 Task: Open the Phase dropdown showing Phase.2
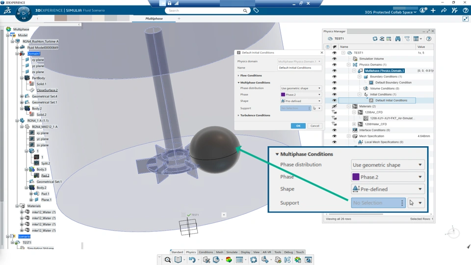coord(301,95)
